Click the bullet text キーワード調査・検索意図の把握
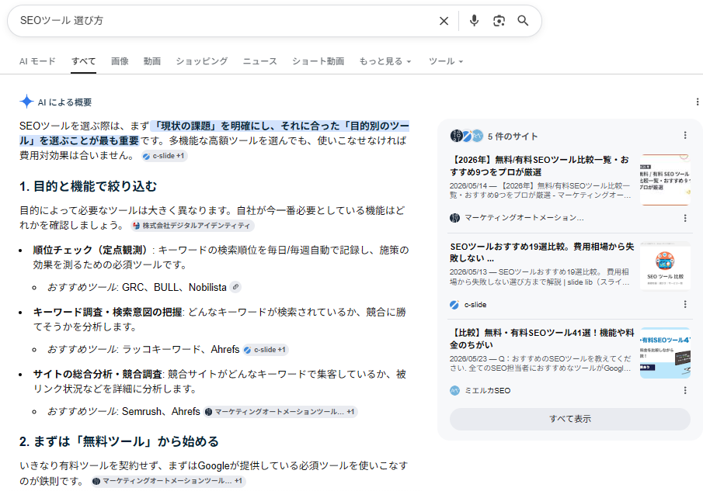This screenshot has width=703, height=491. point(108,312)
